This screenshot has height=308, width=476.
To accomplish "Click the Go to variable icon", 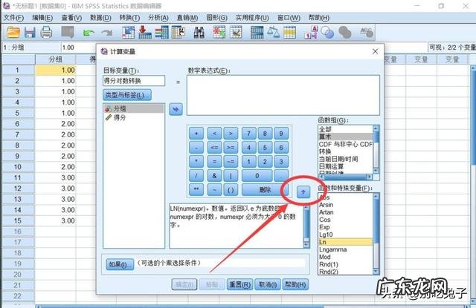I will click(x=145, y=33).
